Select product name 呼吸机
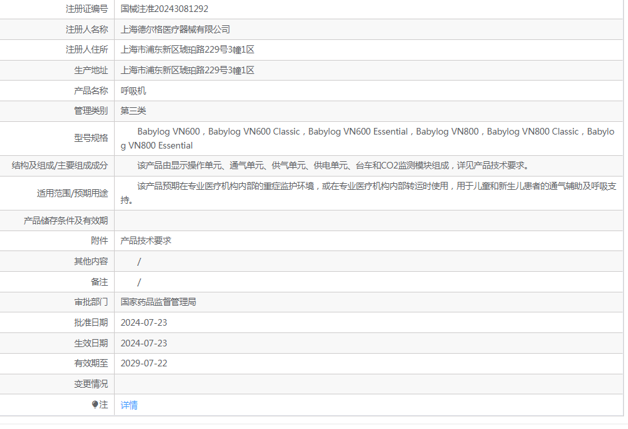The width and height of the screenshot is (628, 429). [x=133, y=91]
